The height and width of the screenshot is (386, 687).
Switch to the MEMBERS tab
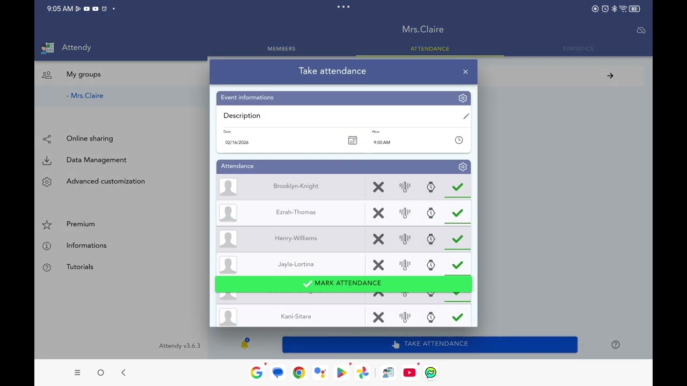point(281,49)
